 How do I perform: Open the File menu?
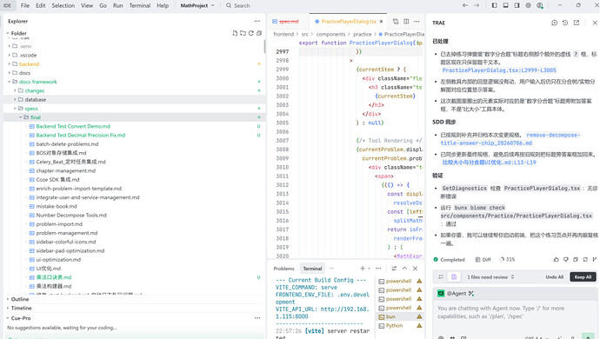pos(25,5)
